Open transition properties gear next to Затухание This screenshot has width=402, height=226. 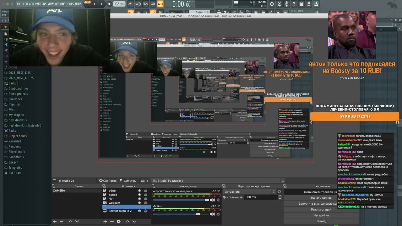[x=279, y=192]
